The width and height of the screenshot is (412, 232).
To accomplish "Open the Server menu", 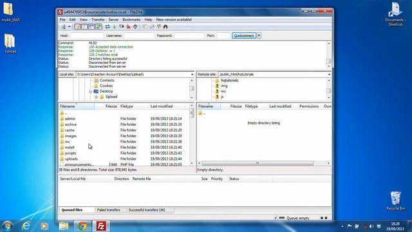I will [113, 20].
